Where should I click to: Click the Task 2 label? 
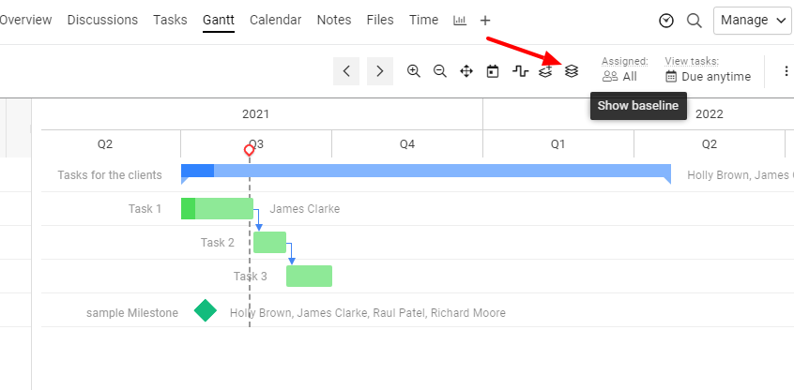[217, 242]
